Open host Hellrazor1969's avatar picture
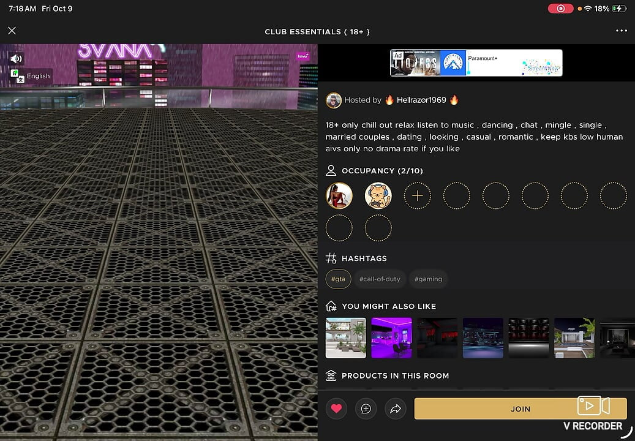 coord(334,100)
